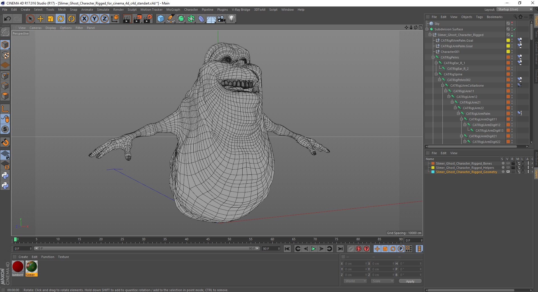Add a Floor environment object

point(211,19)
